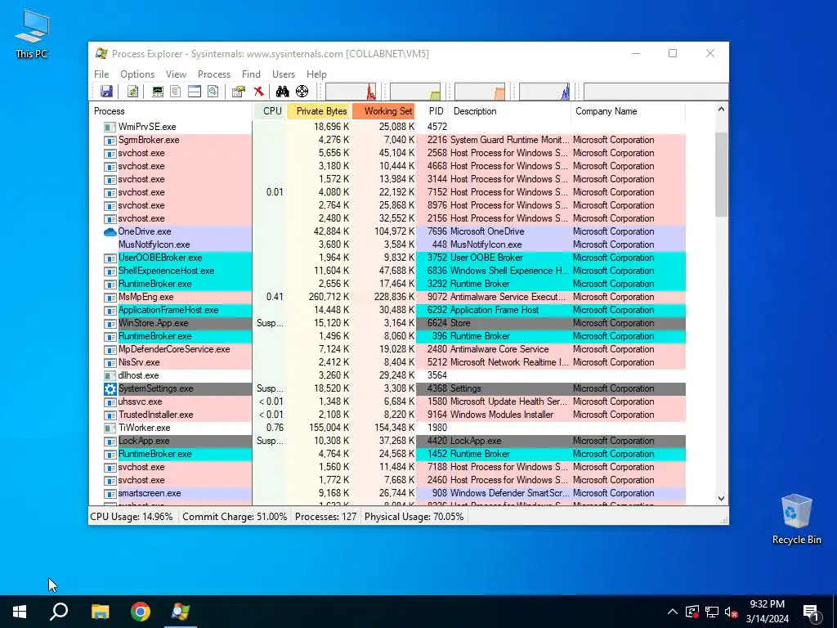The height and width of the screenshot is (628, 837).
Task: Select the MusNotifyIcon.exe process
Action: pos(154,244)
